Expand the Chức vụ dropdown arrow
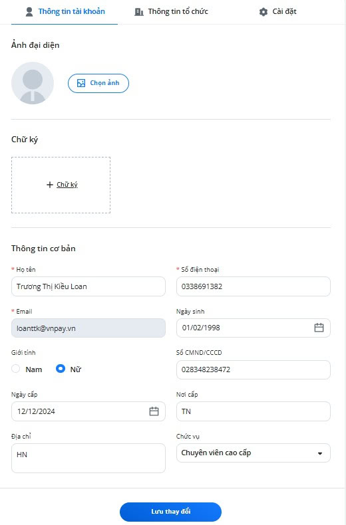Image resolution: width=346 pixels, height=525 pixels. pyautogui.click(x=320, y=453)
